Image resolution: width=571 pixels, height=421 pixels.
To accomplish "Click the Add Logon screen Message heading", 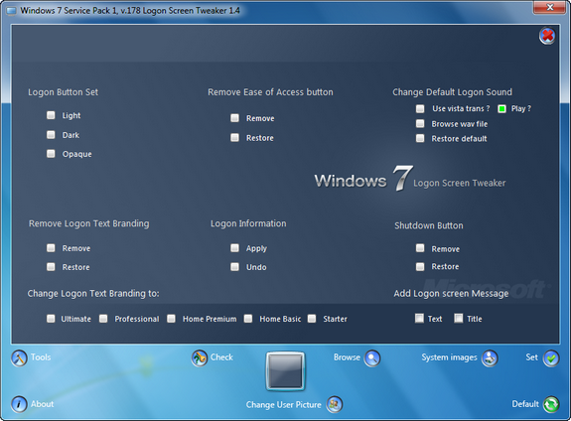I will click(451, 294).
